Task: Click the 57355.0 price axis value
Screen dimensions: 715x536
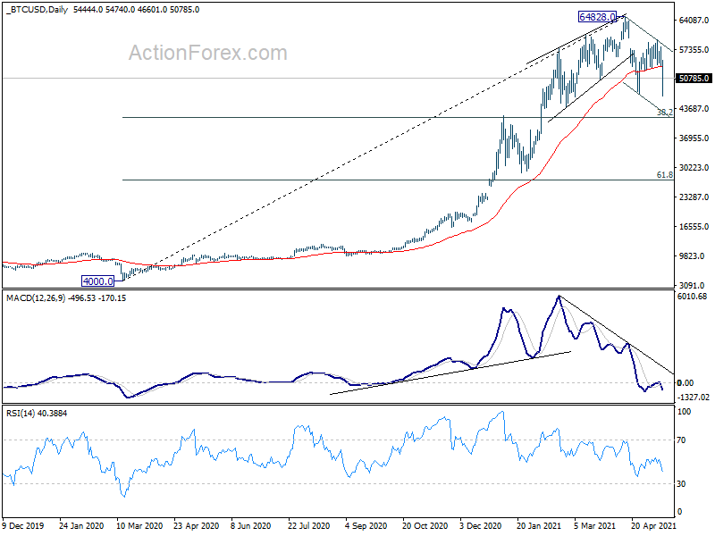Action: (x=694, y=50)
